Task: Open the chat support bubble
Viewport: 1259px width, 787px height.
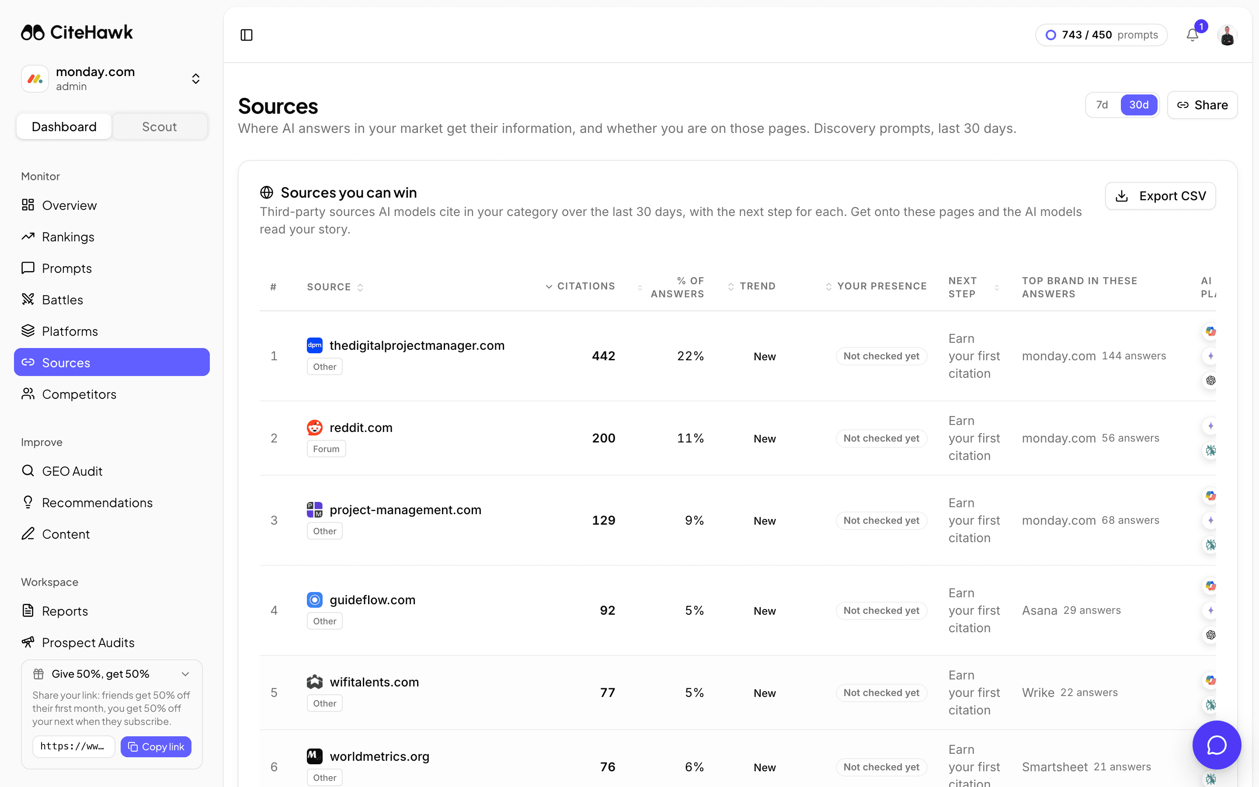Action: coord(1217,745)
